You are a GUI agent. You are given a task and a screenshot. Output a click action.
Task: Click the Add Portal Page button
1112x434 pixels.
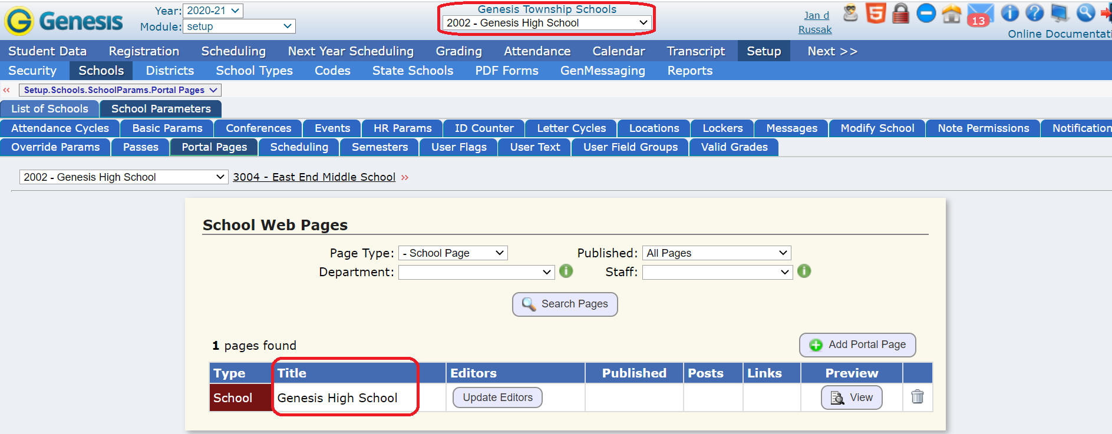pyautogui.click(x=857, y=344)
